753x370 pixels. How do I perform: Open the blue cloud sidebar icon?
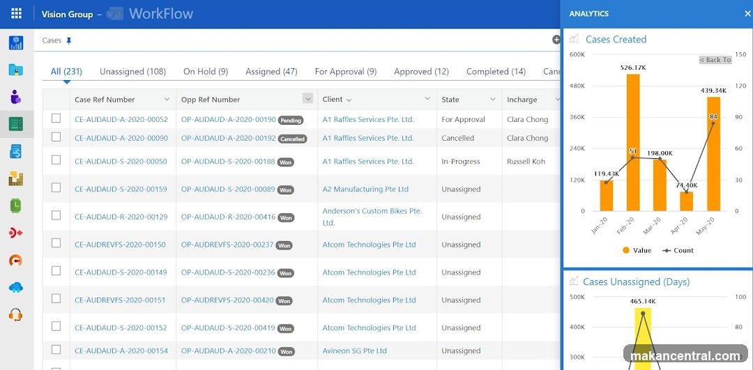pos(16,288)
